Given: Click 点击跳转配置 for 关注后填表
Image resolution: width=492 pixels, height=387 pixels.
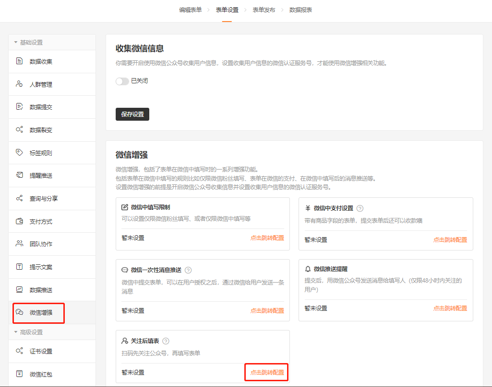Looking at the screenshot, I should click(267, 372).
